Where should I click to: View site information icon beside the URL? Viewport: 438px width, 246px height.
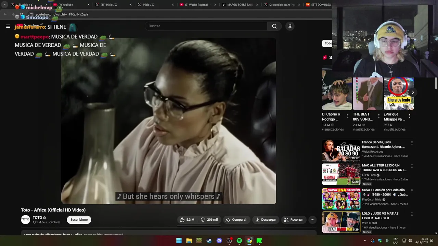pyautogui.click(x=31, y=14)
